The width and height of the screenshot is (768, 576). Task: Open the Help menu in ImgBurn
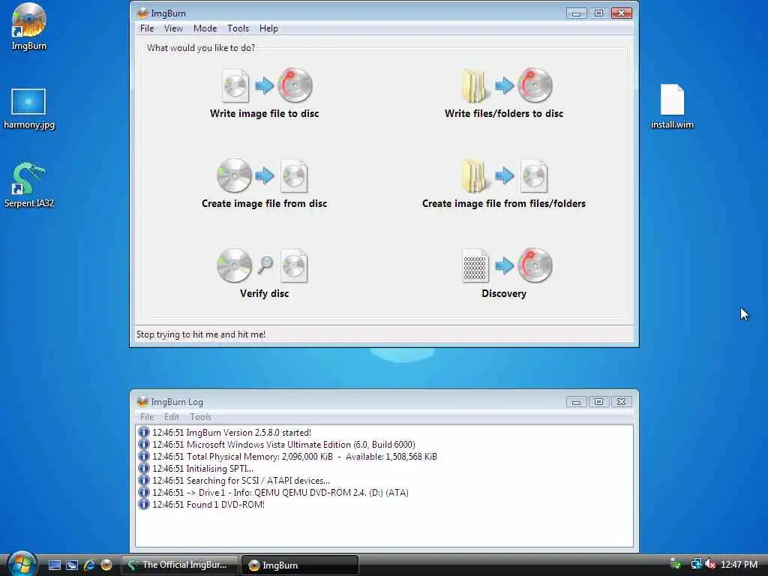pos(268,28)
